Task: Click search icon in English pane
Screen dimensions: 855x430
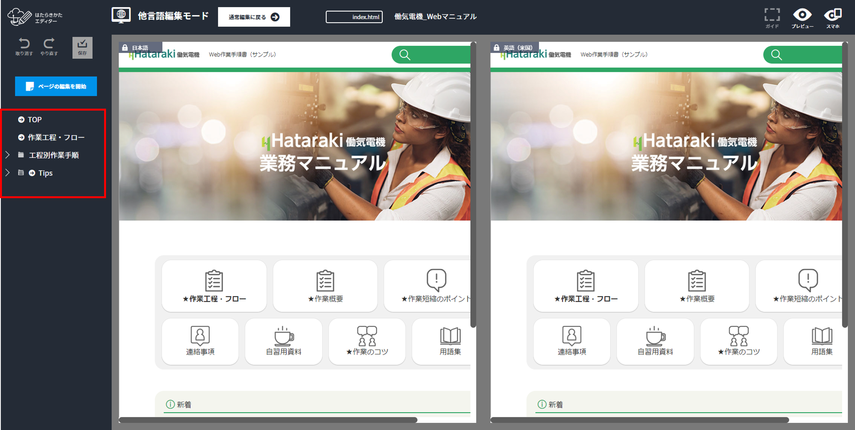Action: coord(776,55)
